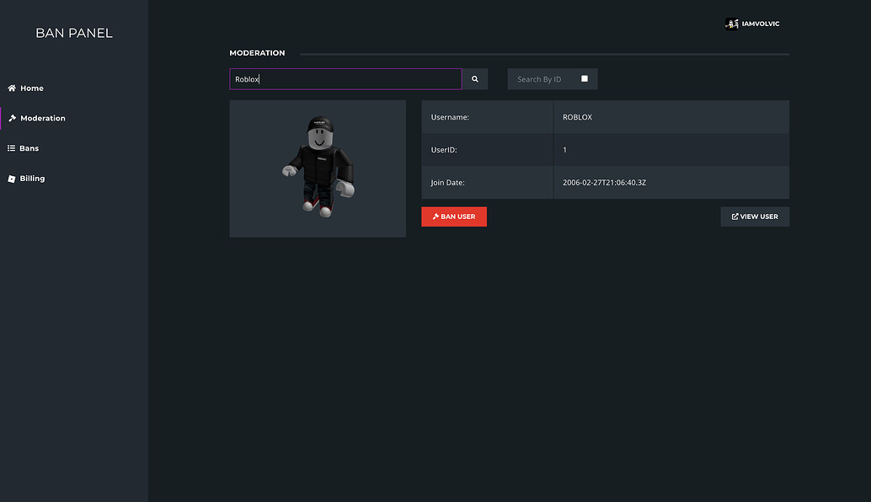Toggle the Search By ID checkbox
This screenshot has height=502, width=871.
[584, 77]
